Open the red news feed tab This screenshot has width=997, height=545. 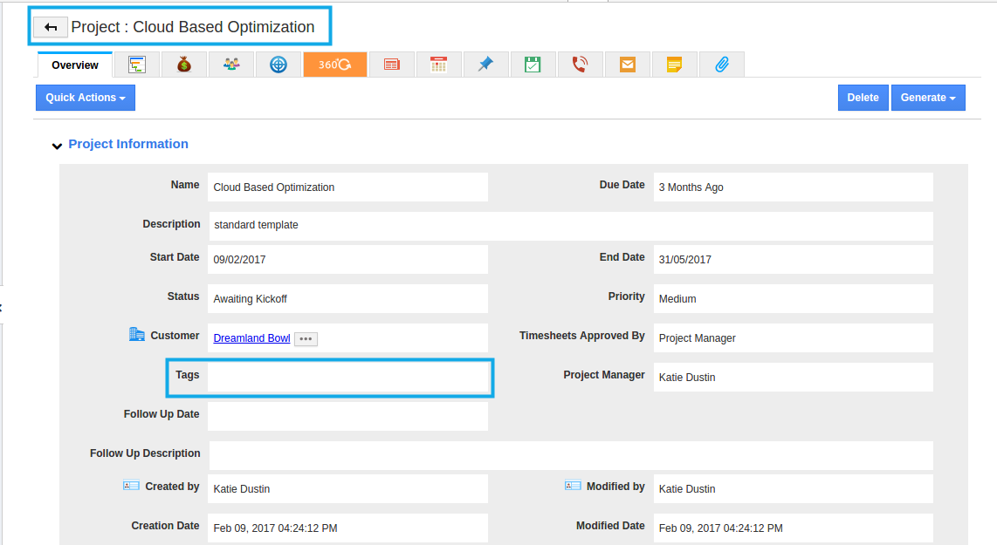pyautogui.click(x=392, y=65)
